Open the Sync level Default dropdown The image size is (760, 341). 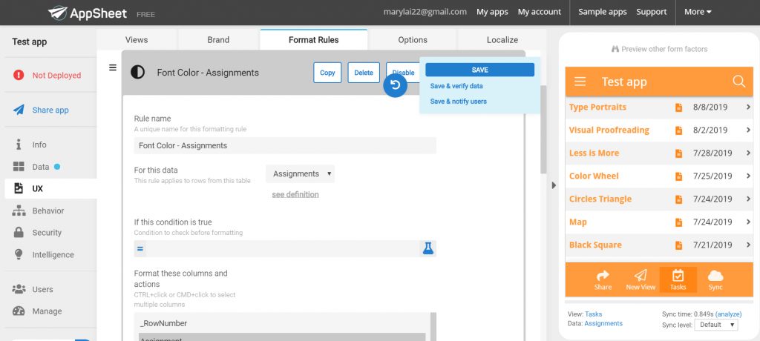tap(716, 325)
